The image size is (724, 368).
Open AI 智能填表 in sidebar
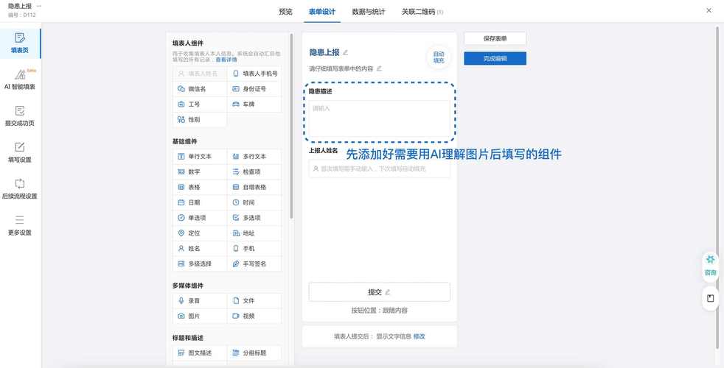(x=20, y=80)
